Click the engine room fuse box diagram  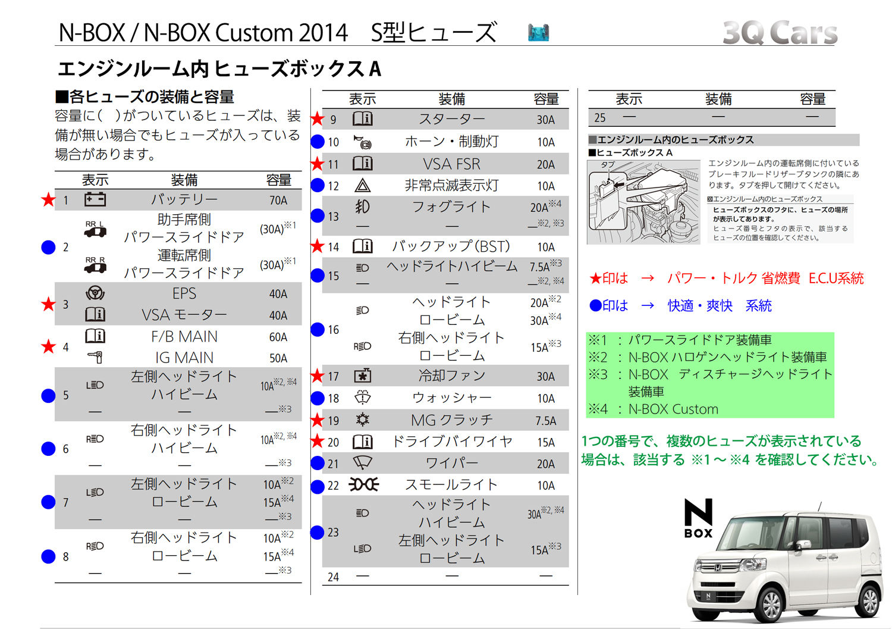point(643,202)
